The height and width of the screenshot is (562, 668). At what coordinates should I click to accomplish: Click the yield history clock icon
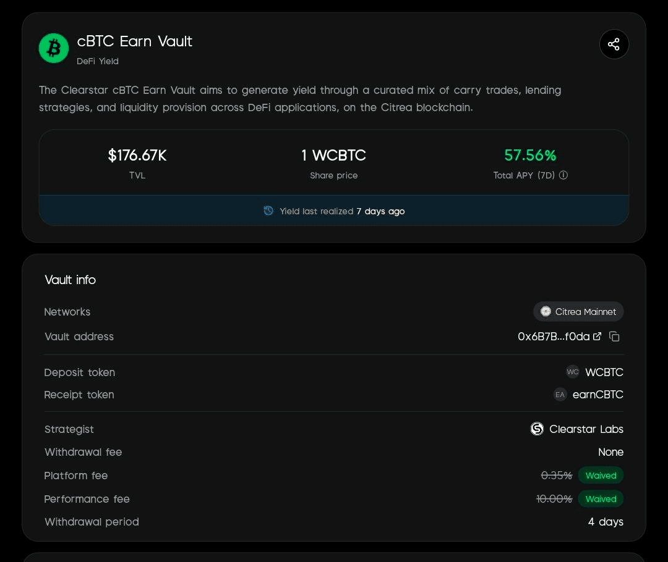tap(268, 211)
